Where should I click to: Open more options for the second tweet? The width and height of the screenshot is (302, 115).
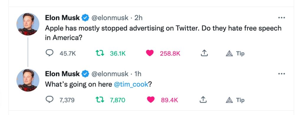tap(281, 74)
